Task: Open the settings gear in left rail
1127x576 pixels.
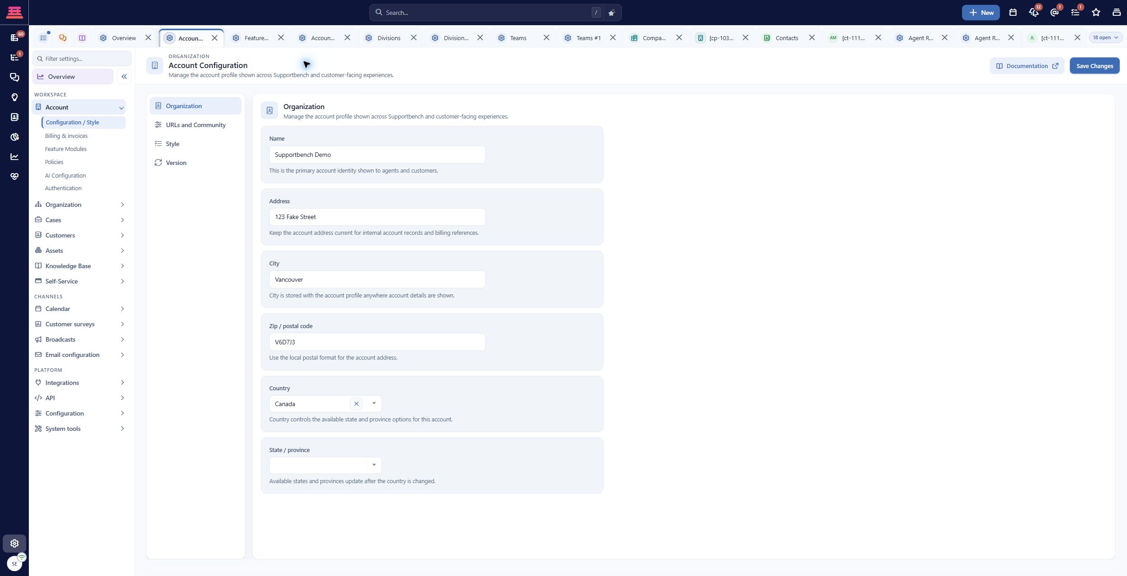Action: (x=14, y=543)
